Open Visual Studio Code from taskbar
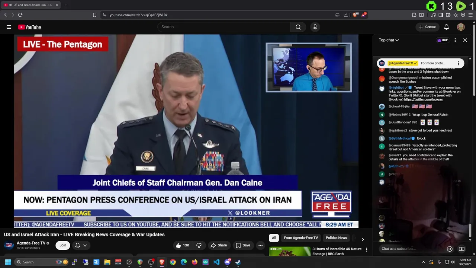476x268 pixels. coord(216,262)
